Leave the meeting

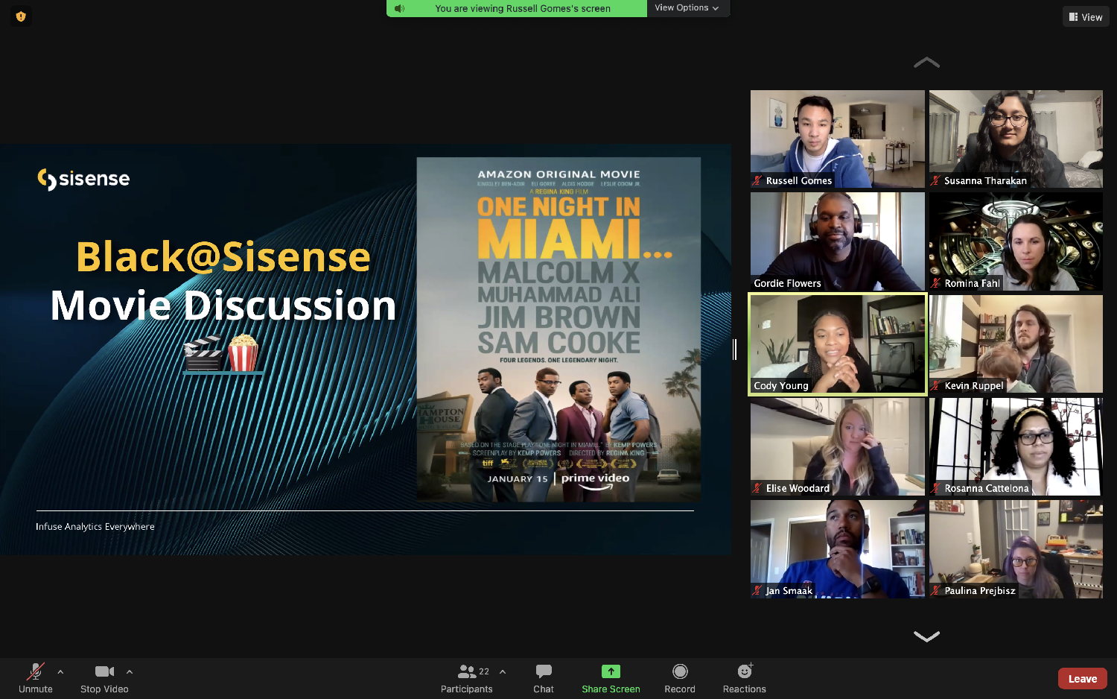tap(1082, 678)
